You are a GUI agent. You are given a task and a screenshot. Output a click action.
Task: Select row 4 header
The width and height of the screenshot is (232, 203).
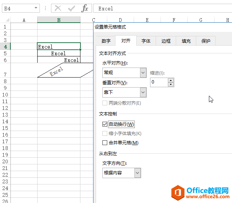(5, 47)
